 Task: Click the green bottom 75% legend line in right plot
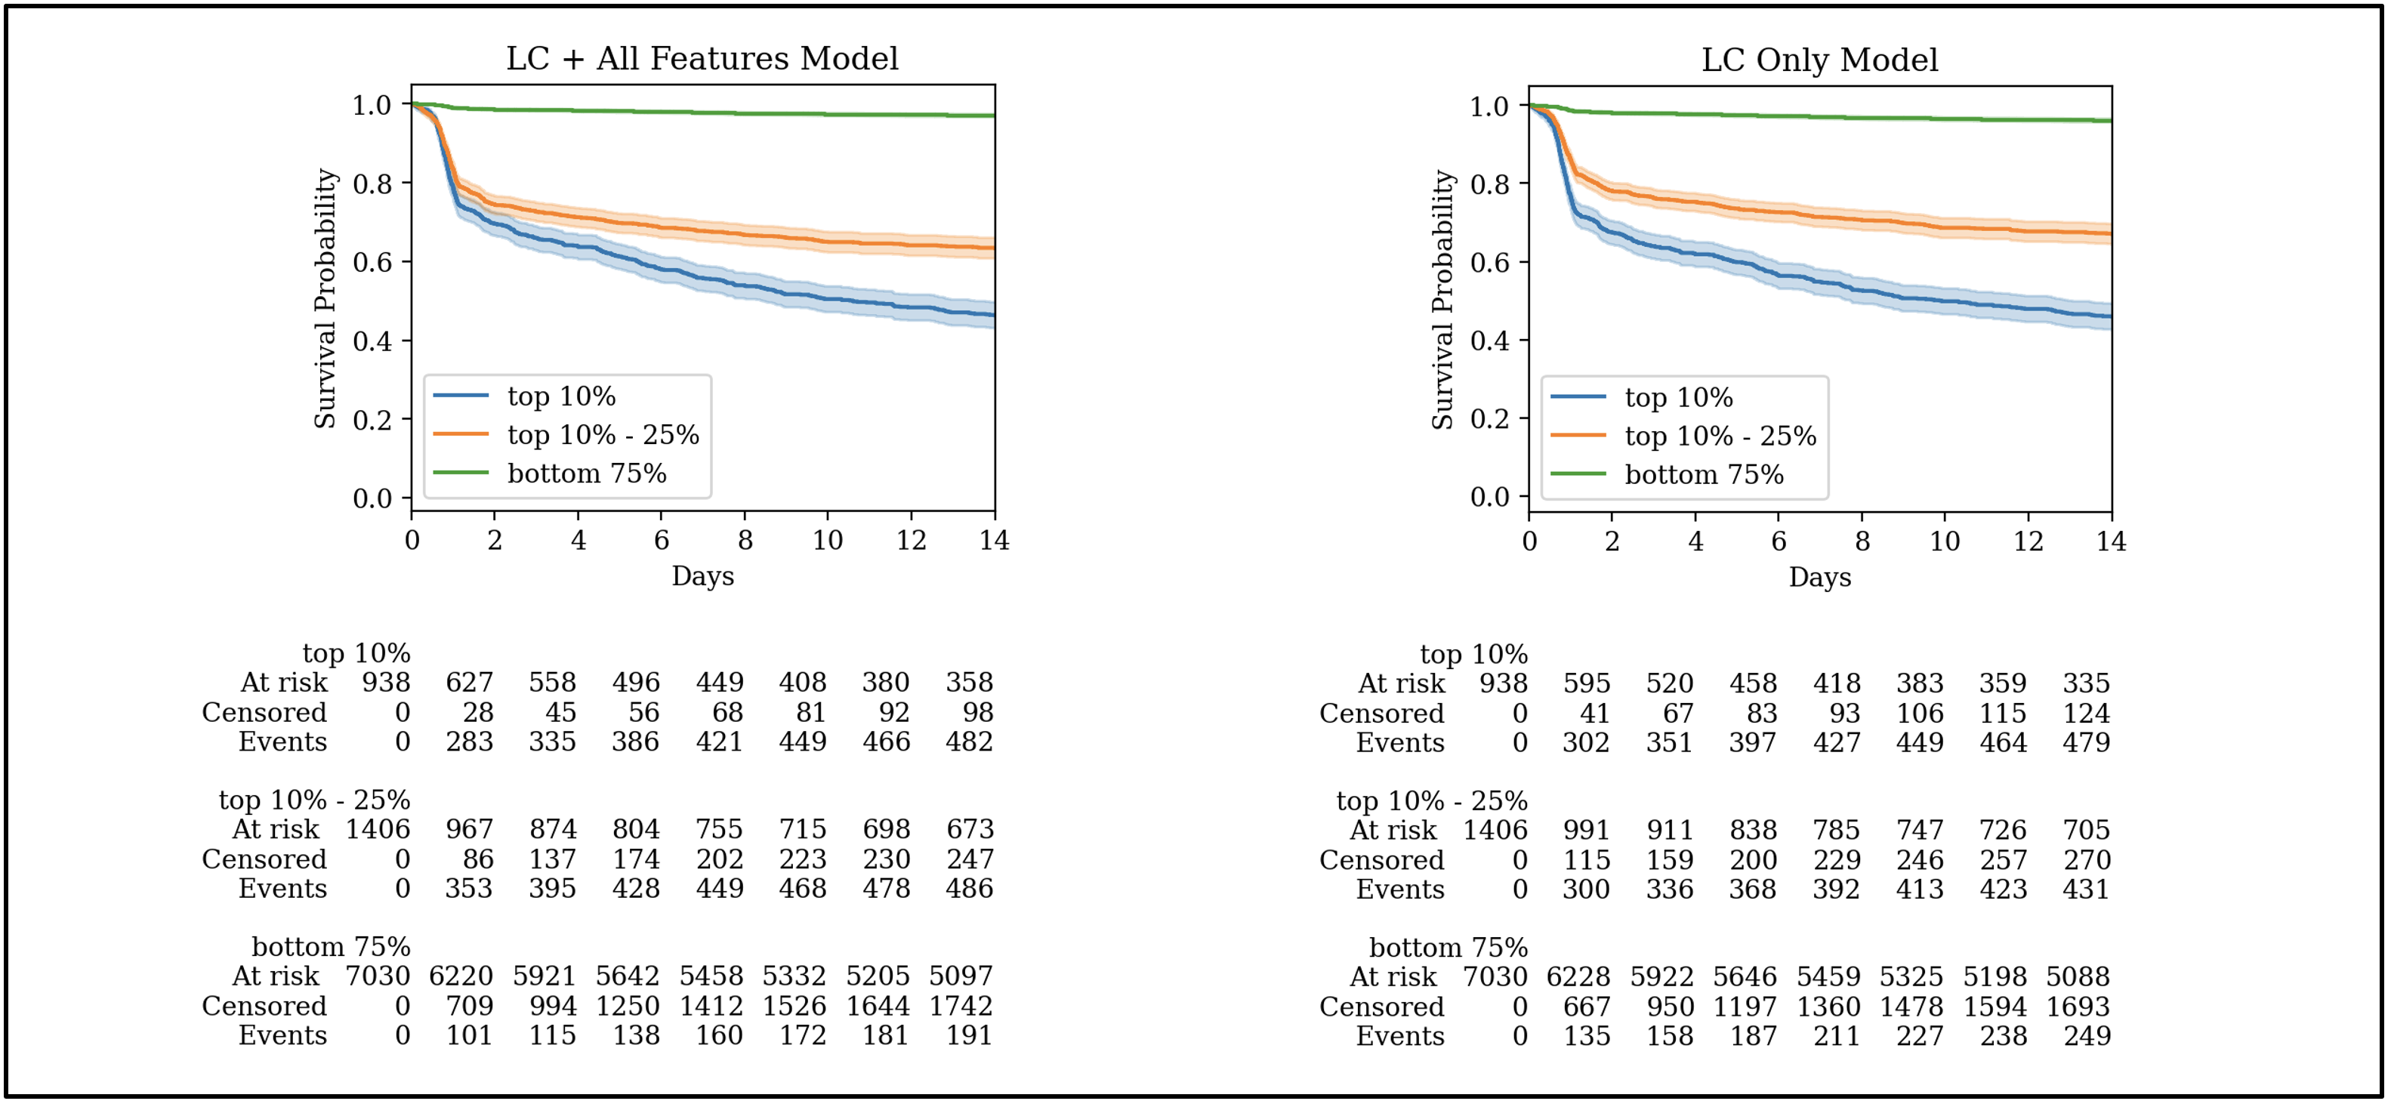click(1578, 474)
